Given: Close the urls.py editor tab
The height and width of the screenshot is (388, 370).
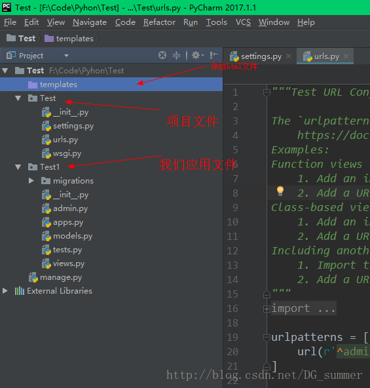Looking at the screenshot, I should [346, 56].
